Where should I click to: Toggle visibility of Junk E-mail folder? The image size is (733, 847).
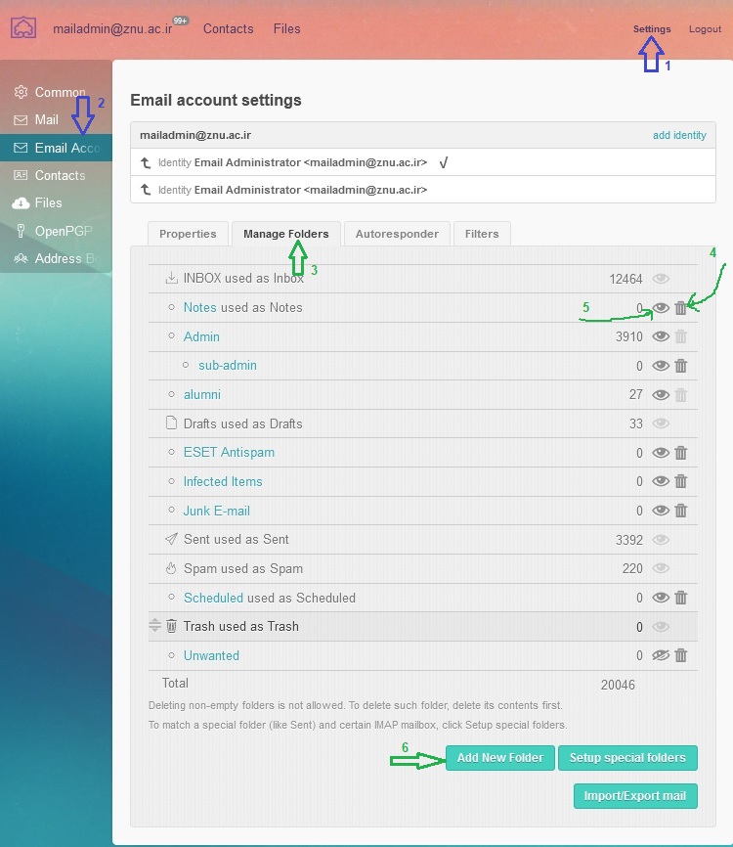point(661,511)
